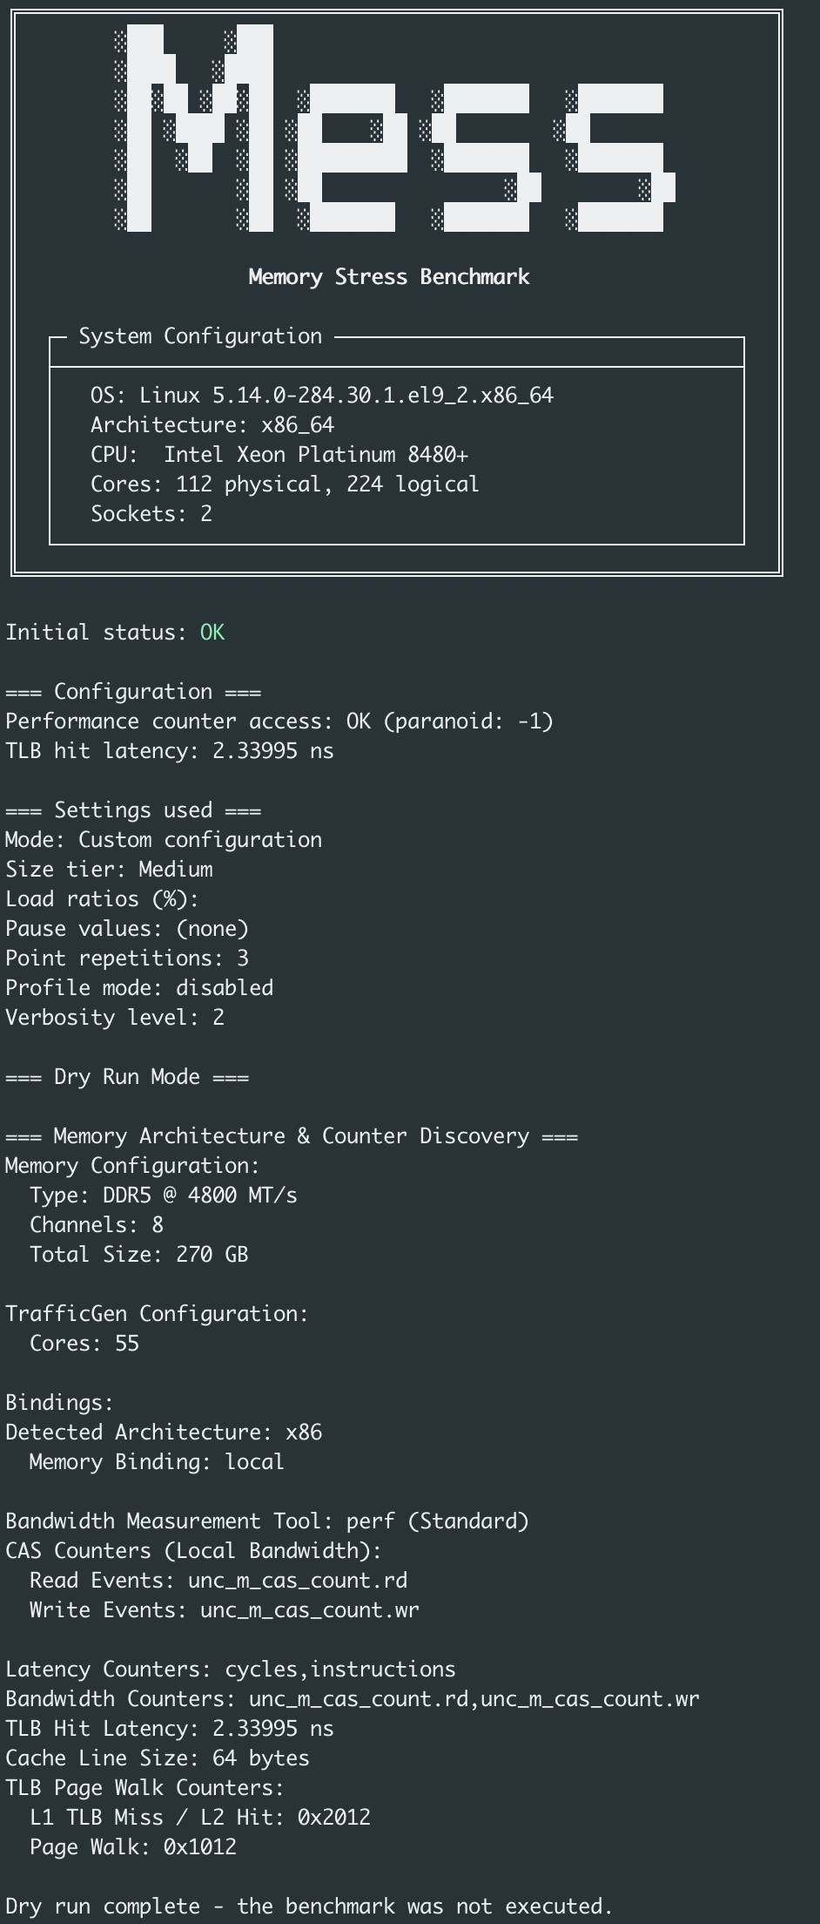The width and height of the screenshot is (820, 1924).
Task: Select 'Bandwidth Measurement Tool: perf (Standard)' line
Action: [267, 1521]
